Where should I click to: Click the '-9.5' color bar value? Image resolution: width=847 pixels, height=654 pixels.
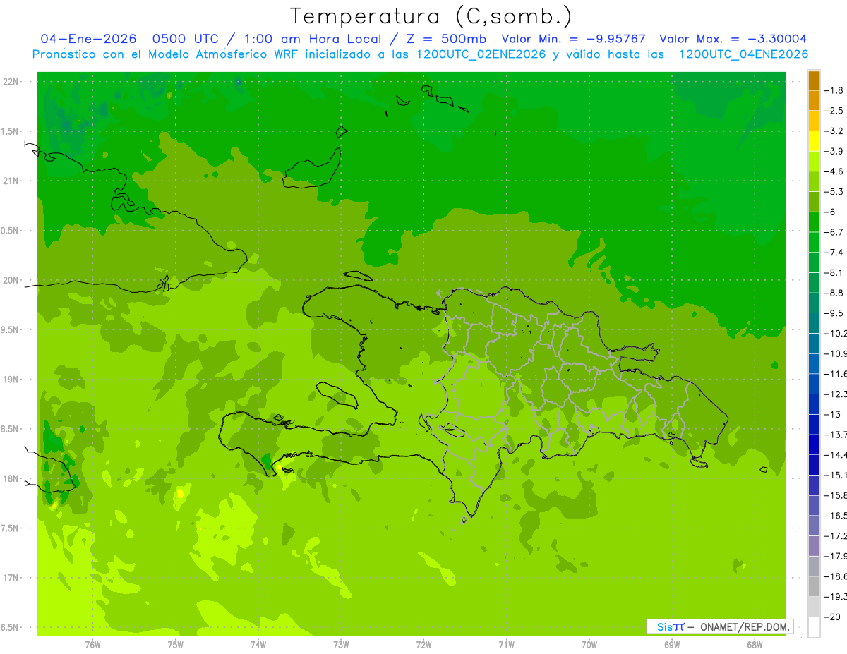tap(834, 313)
